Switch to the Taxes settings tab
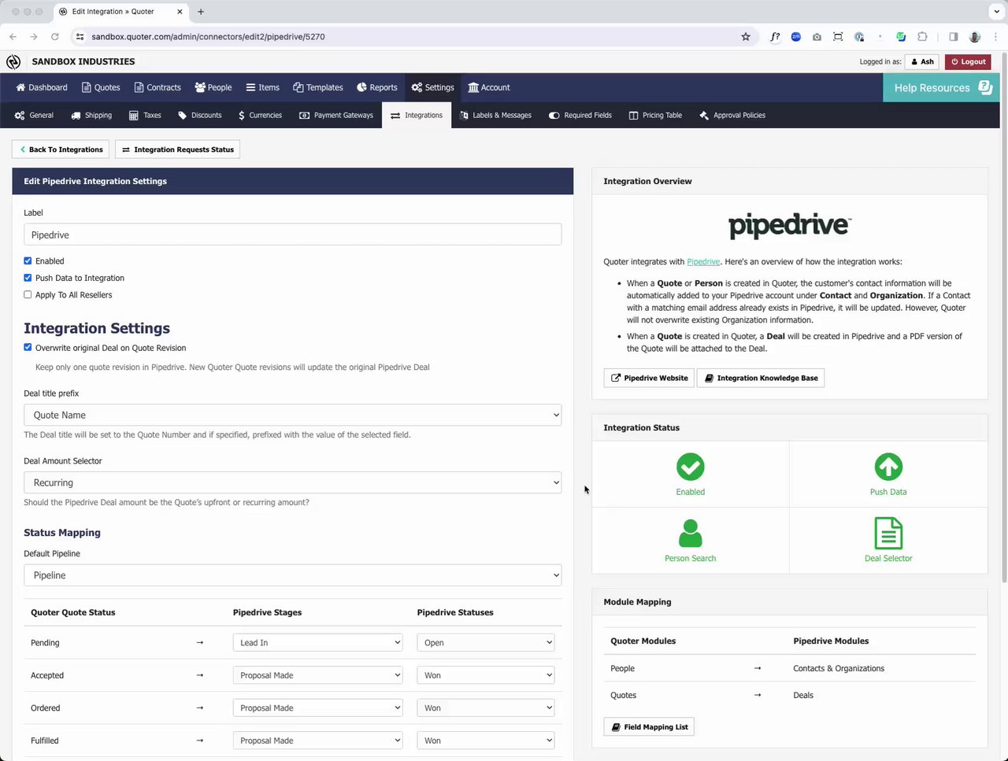 tap(145, 115)
